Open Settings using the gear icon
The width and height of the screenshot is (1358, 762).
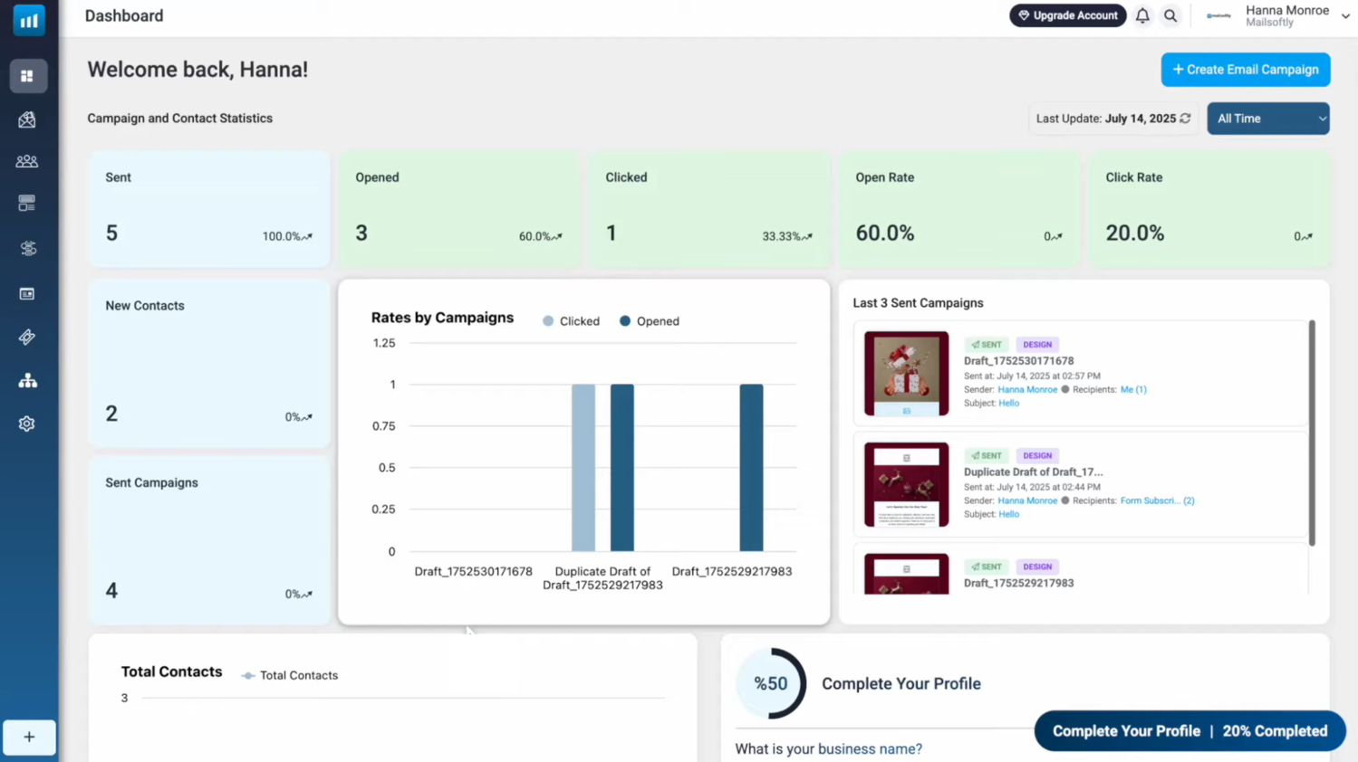27,423
